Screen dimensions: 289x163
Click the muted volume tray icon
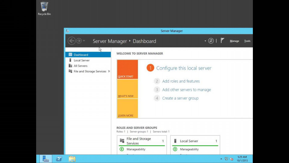click(x=232, y=159)
